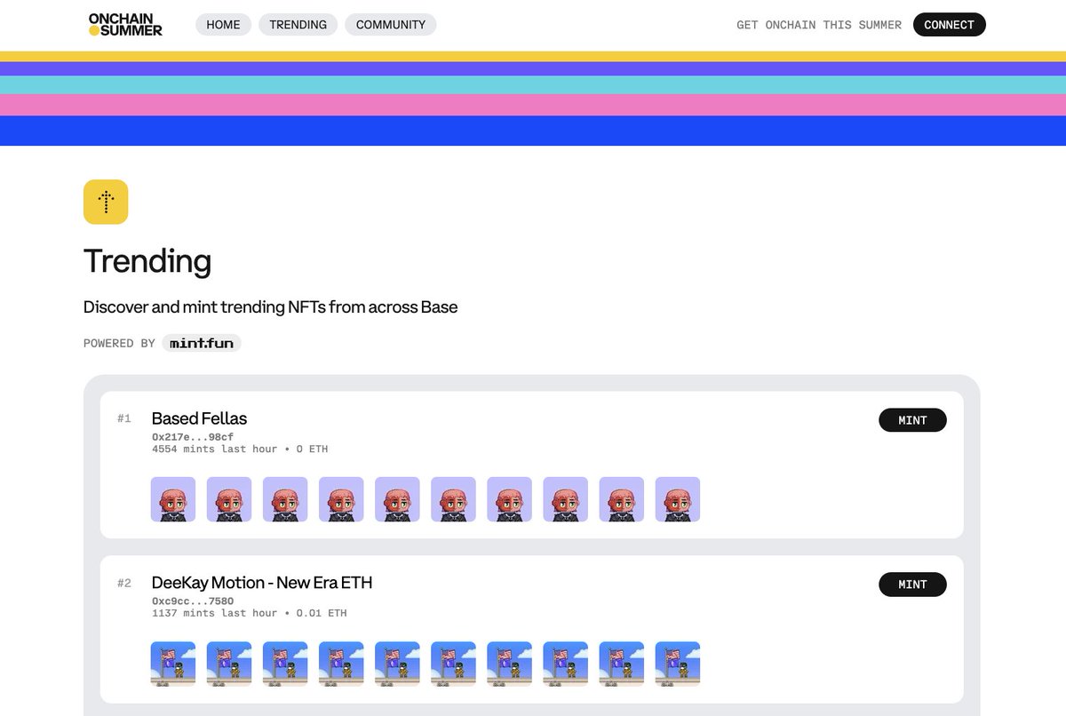This screenshot has height=716, width=1066.
Task: Open ninth Based Fellas thumbnail
Action: coord(622,499)
